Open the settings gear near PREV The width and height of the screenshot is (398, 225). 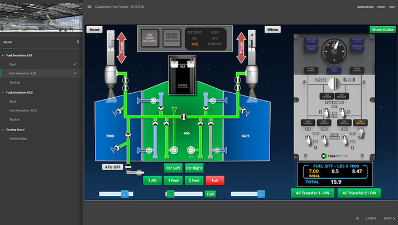coord(357,218)
